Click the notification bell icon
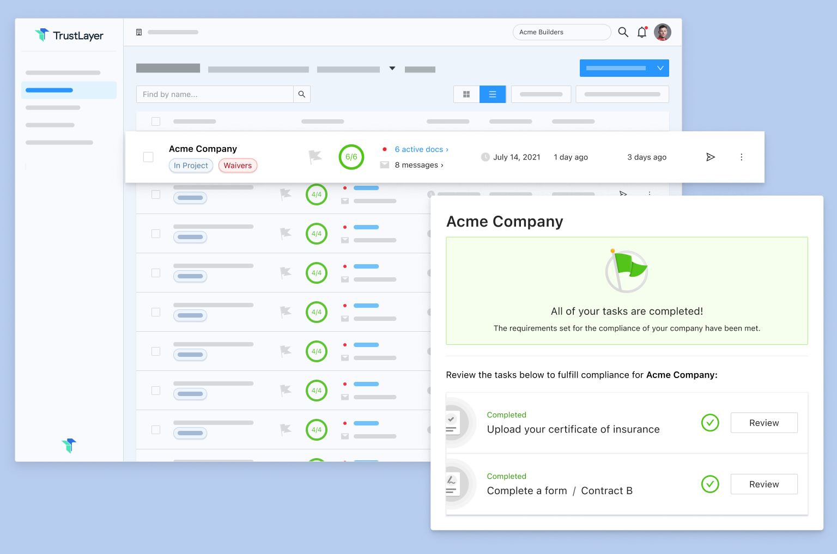 tap(642, 32)
